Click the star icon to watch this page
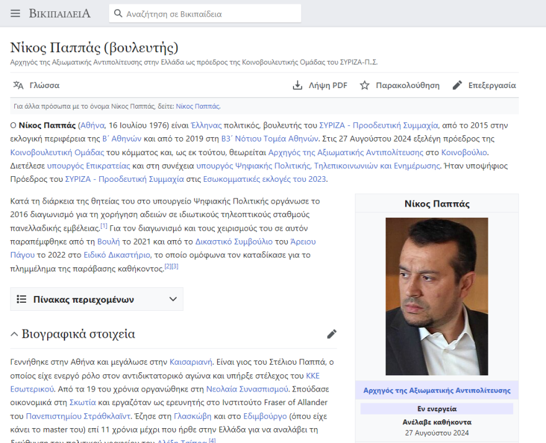 click(365, 85)
